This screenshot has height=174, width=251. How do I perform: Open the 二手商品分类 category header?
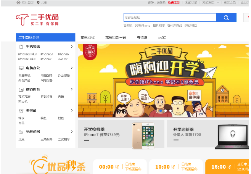pyautogui.click(x=46, y=37)
